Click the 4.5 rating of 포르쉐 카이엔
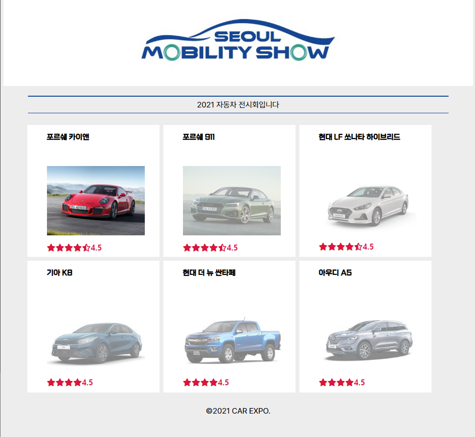This screenshot has height=437, width=475. [x=96, y=248]
